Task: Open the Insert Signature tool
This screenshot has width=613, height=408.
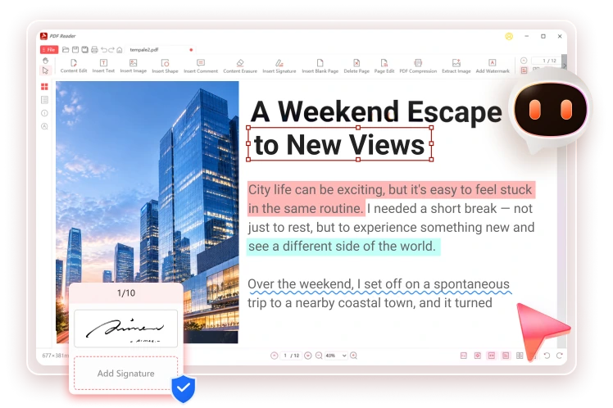Action: tap(279, 66)
